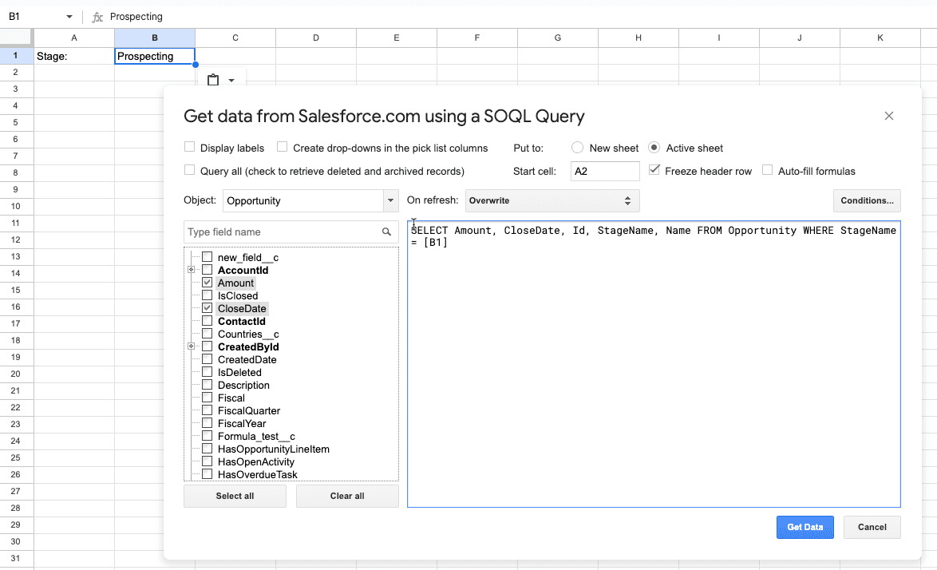Viewport: 937px width, 570px height.
Task: Check the Query all checkbox
Action: pyautogui.click(x=189, y=170)
